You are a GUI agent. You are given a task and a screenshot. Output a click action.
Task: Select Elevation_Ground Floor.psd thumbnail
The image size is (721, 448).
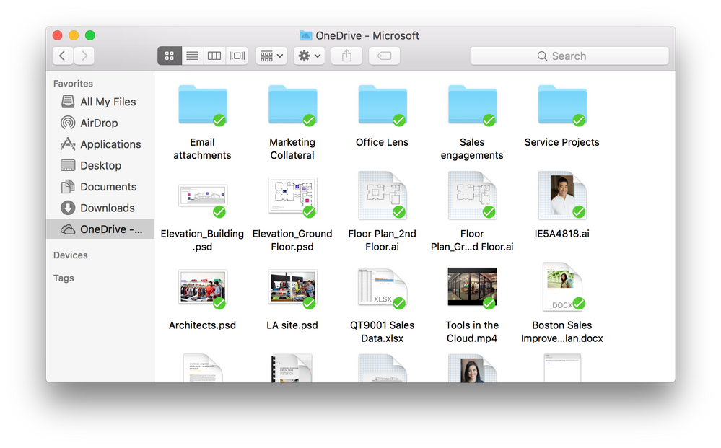pyautogui.click(x=292, y=197)
